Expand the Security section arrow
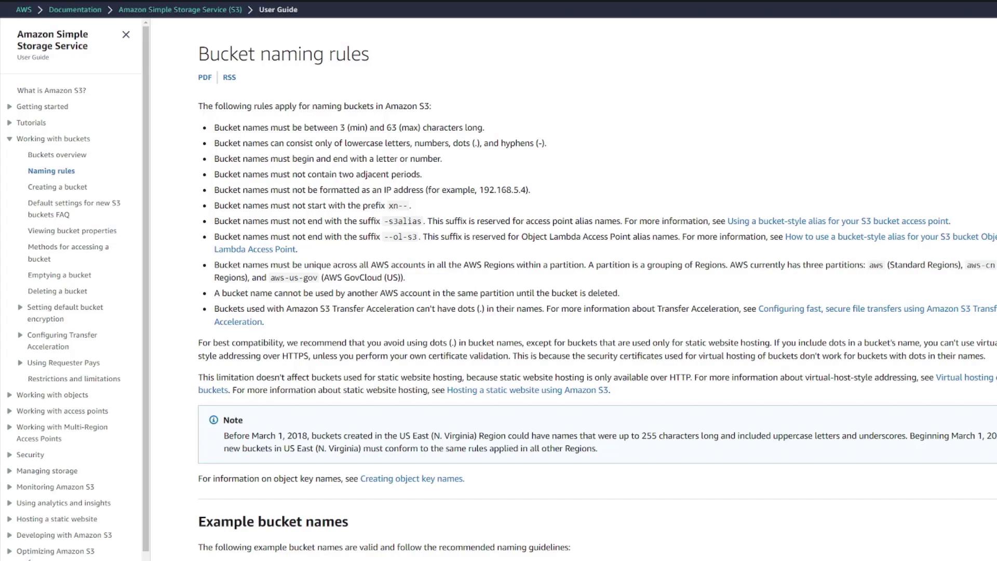Viewport: 997px width, 561px height. pyautogui.click(x=9, y=455)
